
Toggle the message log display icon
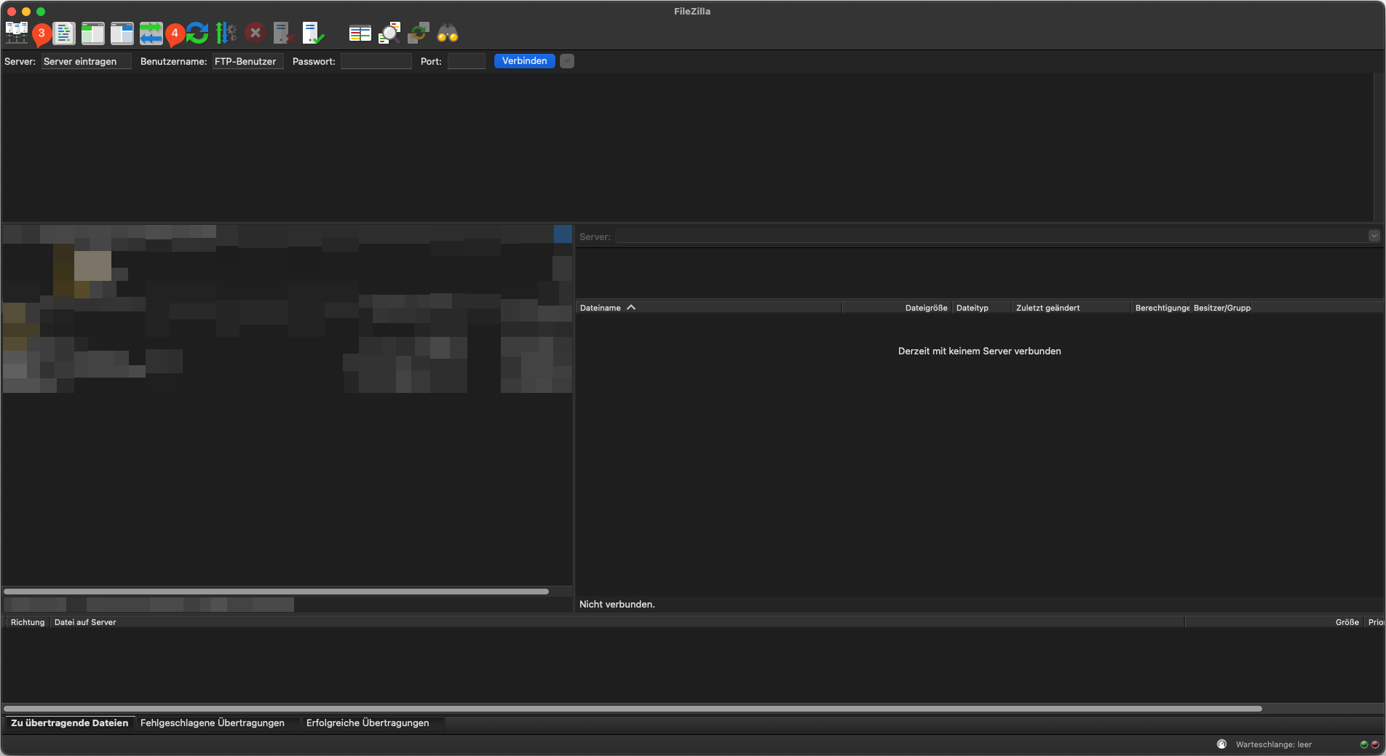[64, 33]
